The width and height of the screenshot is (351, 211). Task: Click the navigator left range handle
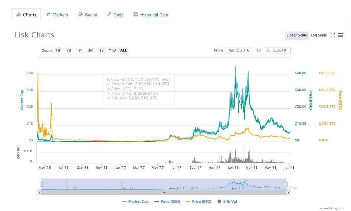point(41,184)
